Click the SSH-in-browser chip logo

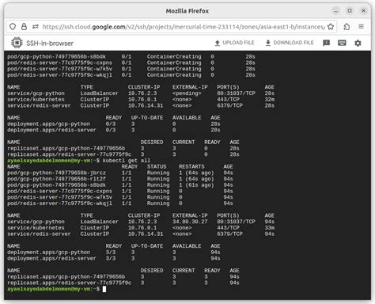(x=17, y=43)
